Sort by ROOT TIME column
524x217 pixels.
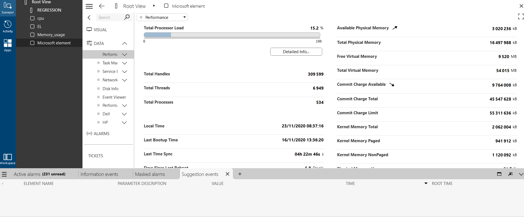(442, 184)
